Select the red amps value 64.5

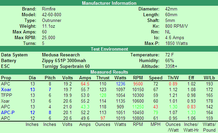85,84
